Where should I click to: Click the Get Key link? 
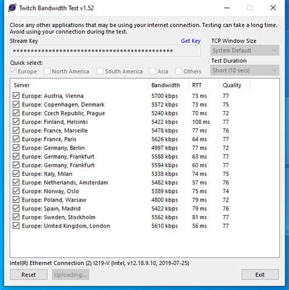(x=191, y=41)
